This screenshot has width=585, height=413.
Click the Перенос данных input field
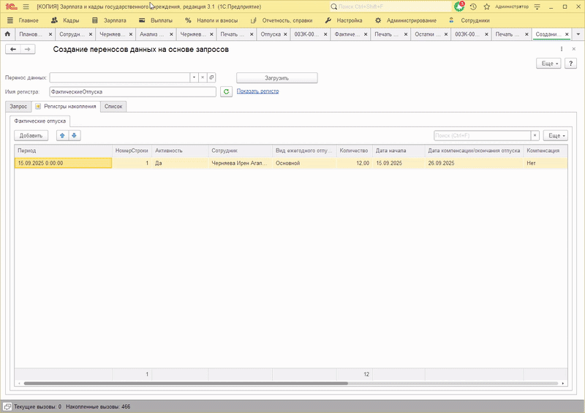(119, 77)
